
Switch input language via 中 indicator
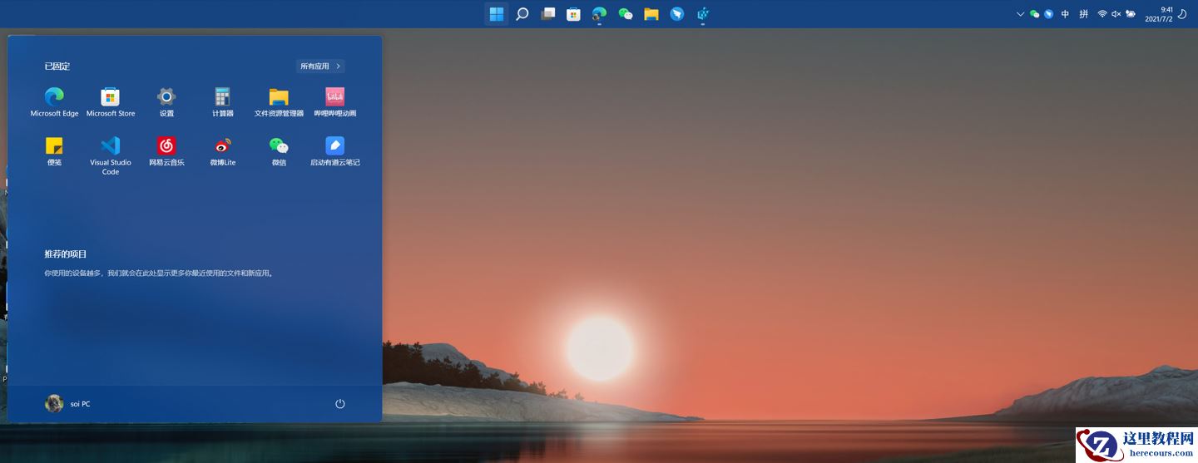[1065, 14]
